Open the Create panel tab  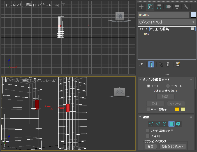(x=141, y=7)
